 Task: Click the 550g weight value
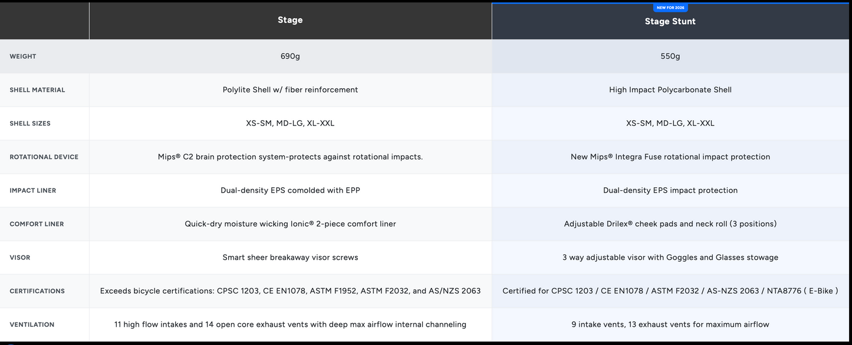click(x=670, y=57)
